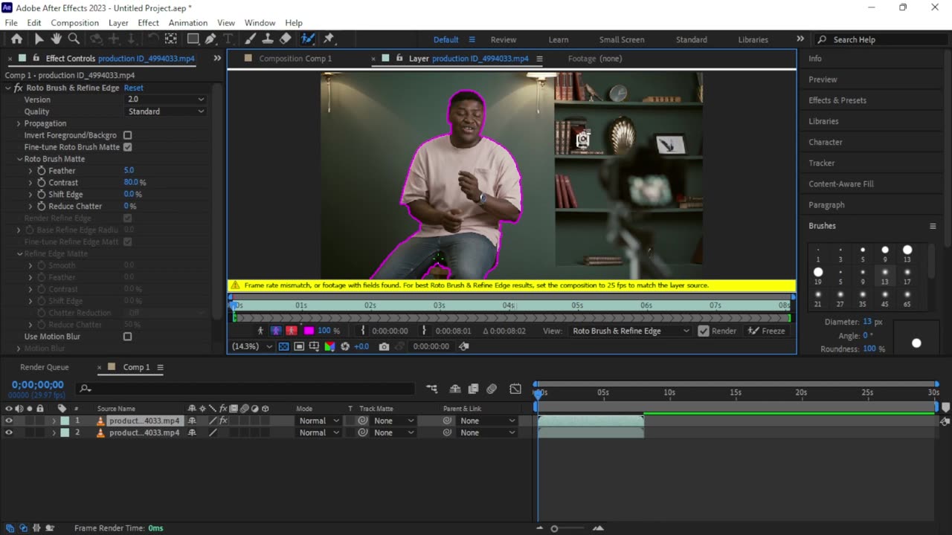This screenshot has width=952, height=535.
Task: Hide layer 2 with eye icon
Action: click(9, 432)
